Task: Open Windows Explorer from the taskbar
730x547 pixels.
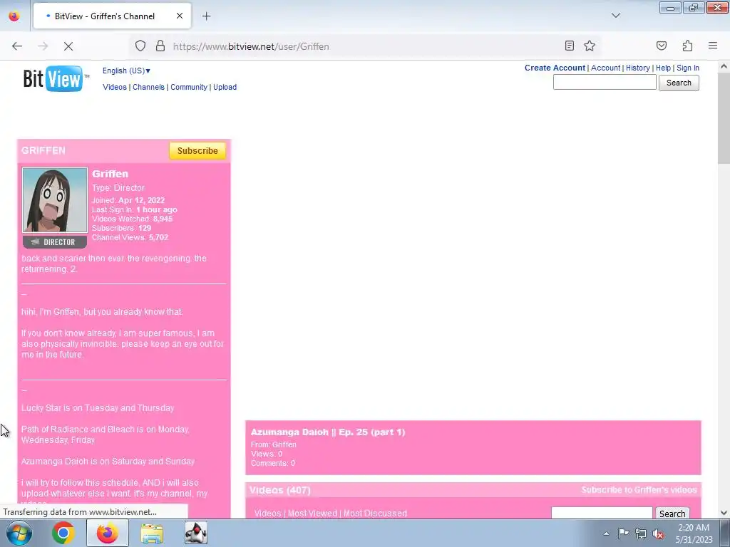Action: click(152, 533)
